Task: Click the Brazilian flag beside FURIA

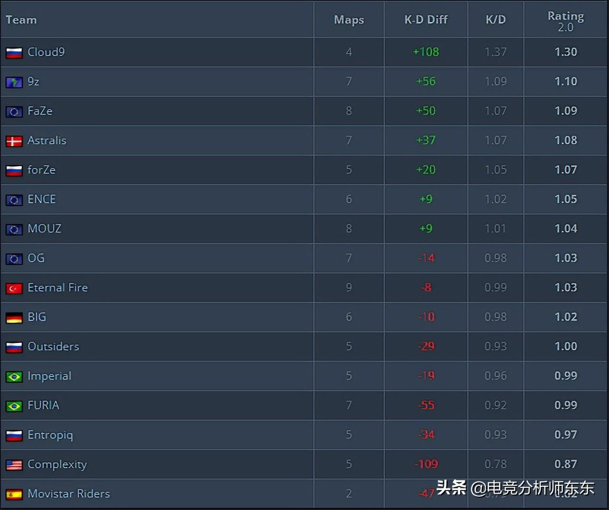Action: [x=14, y=406]
